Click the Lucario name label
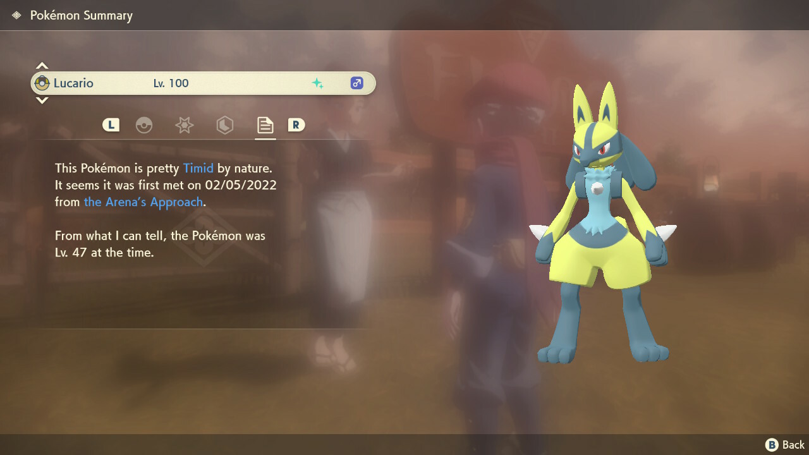809x455 pixels. click(73, 83)
